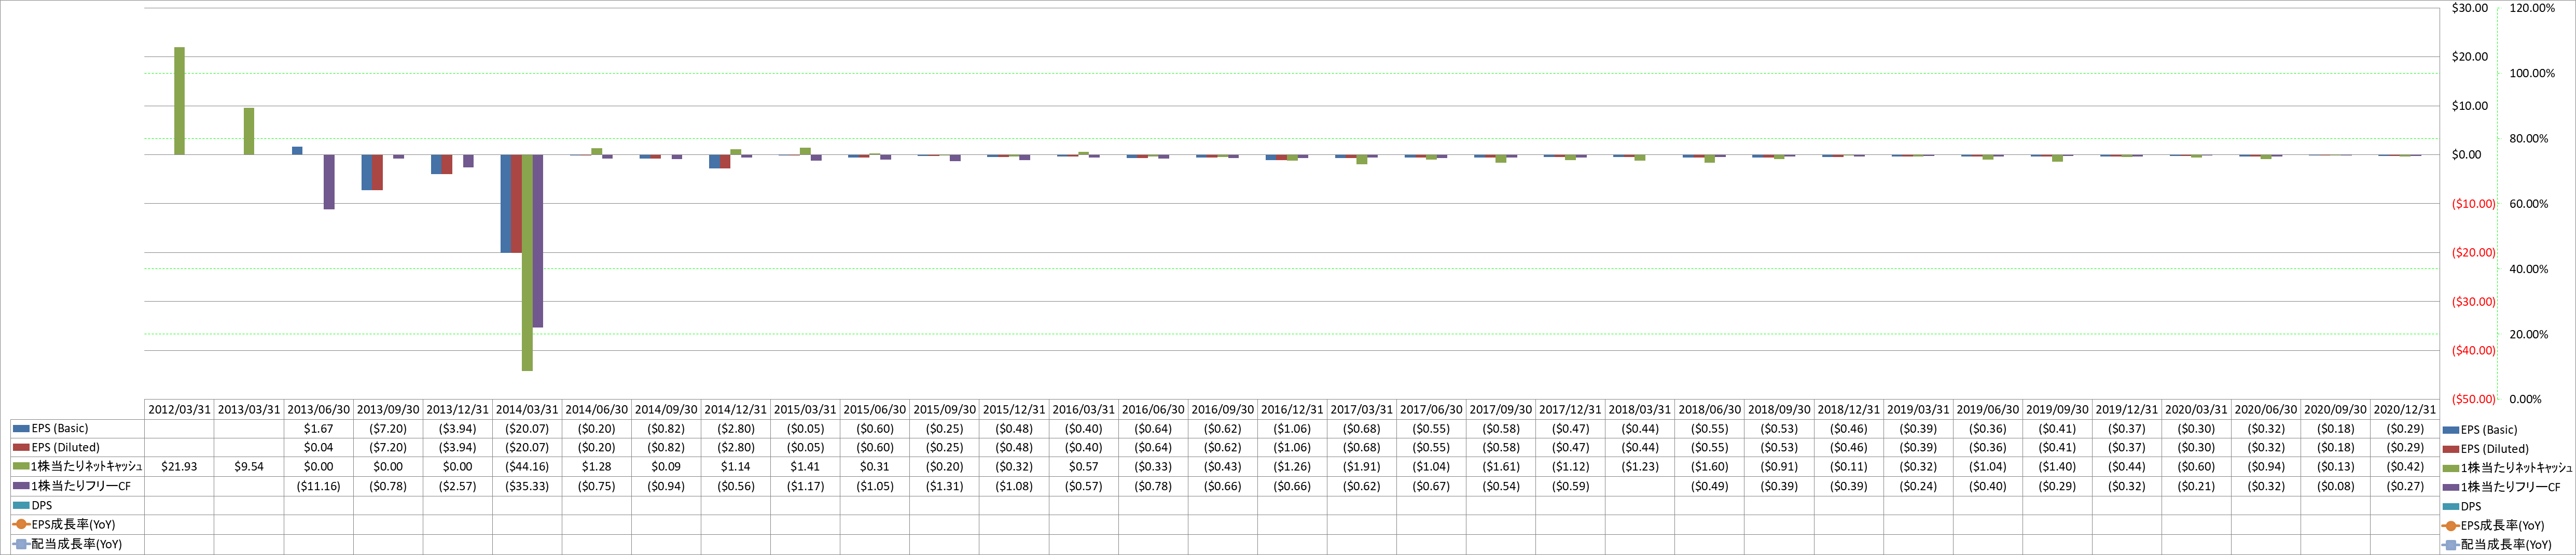The width and height of the screenshot is (2576, 555).
Task: Select the purple free CF bar for 2014/03/31
Action: point(537,240)
